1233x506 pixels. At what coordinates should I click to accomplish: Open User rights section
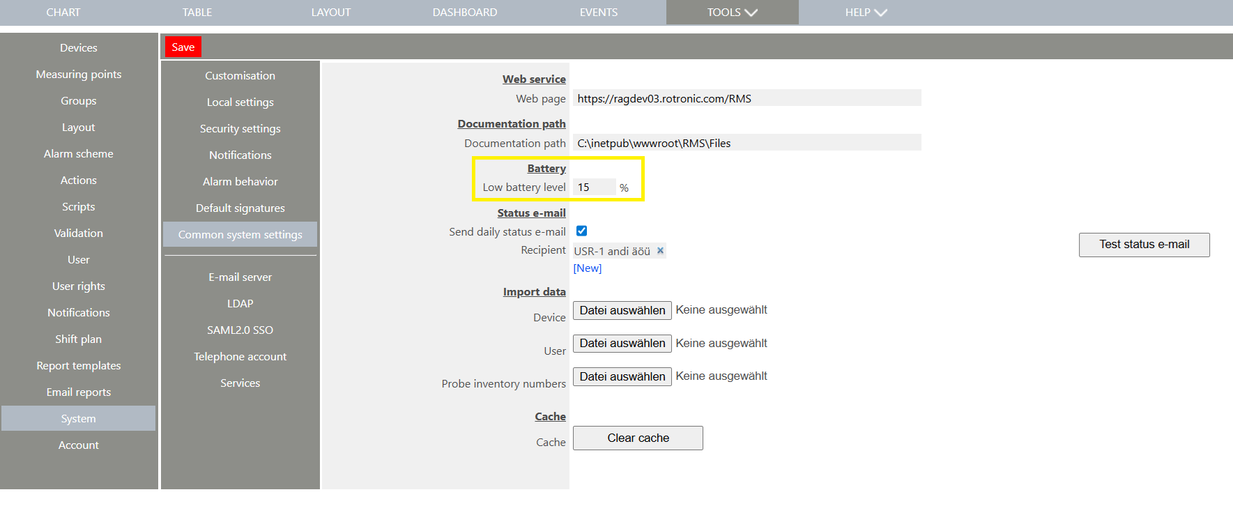[79, 286]
